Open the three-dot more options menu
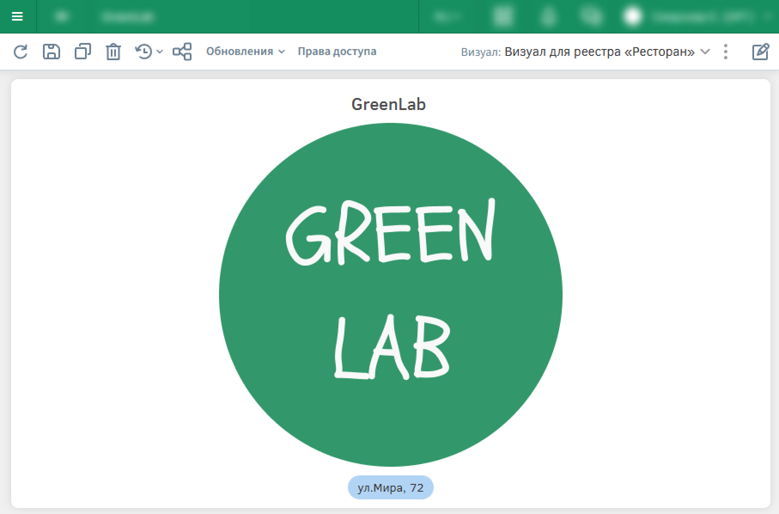 pos(726,52)
